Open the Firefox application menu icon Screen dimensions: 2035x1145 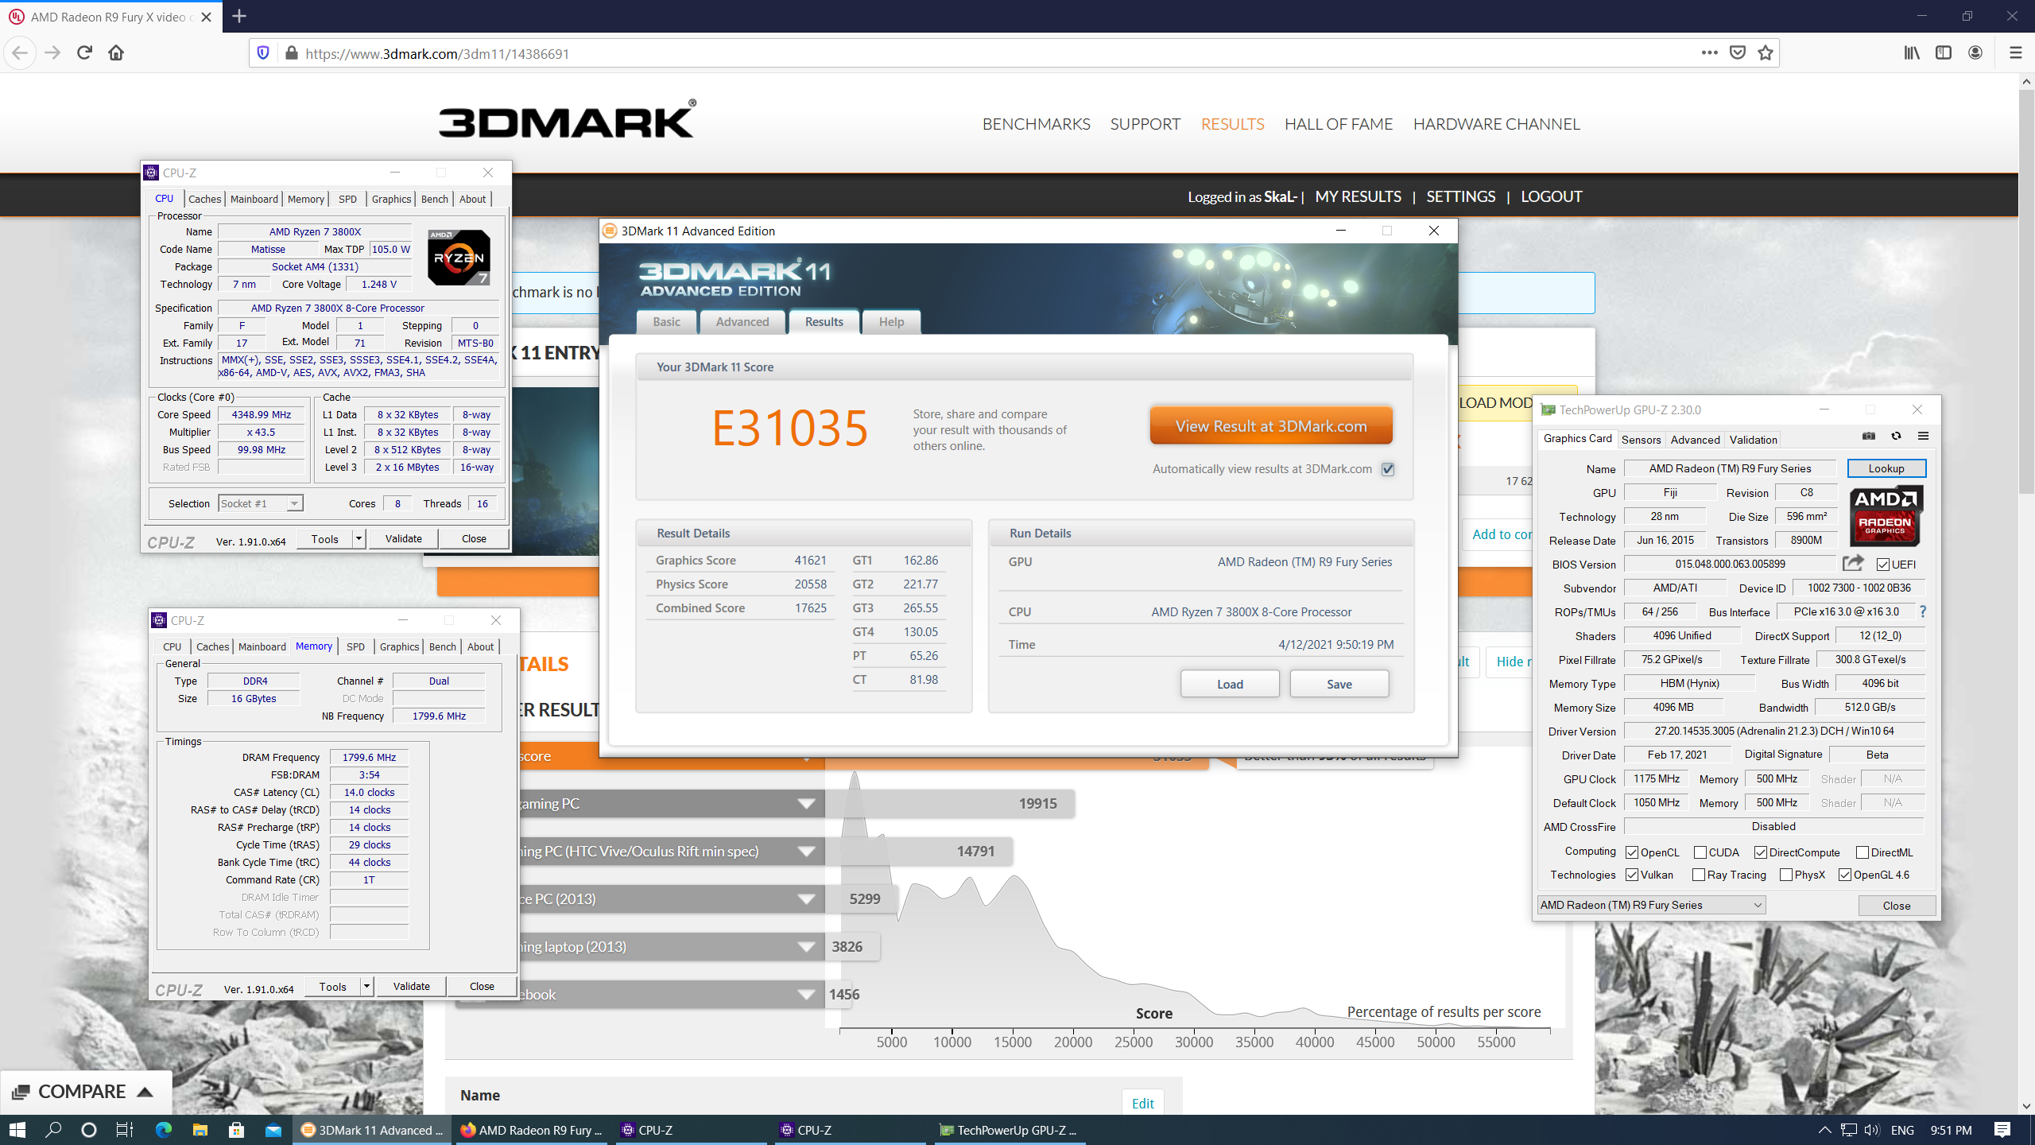(2015, 53)
